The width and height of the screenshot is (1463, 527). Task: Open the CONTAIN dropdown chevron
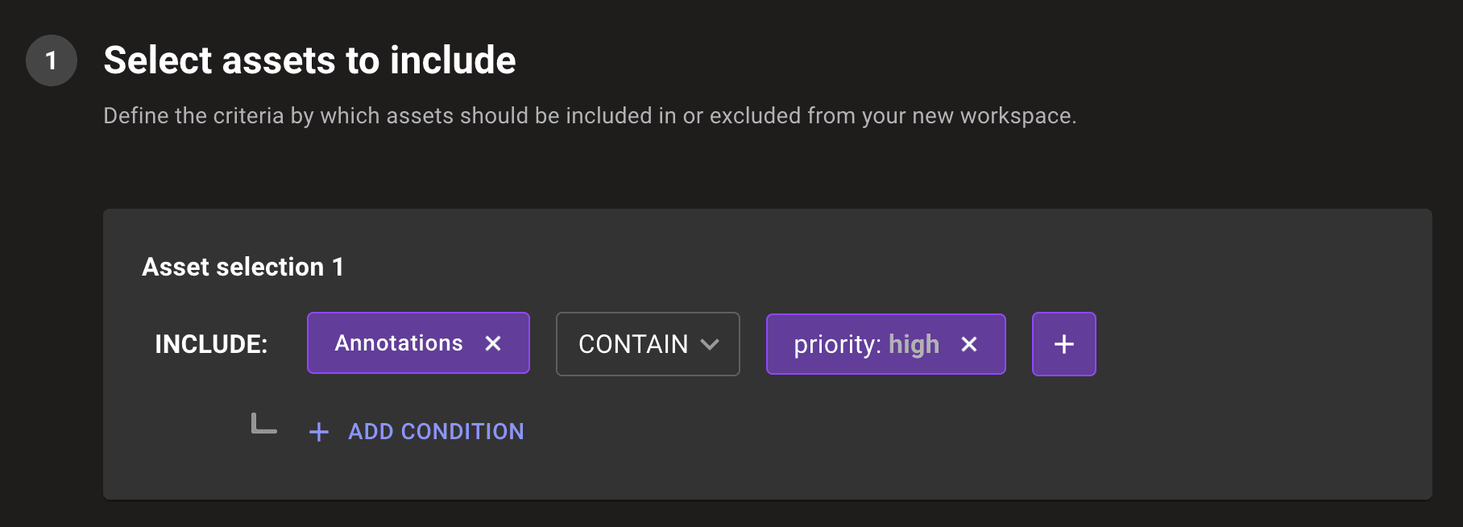tap(710, 344)
